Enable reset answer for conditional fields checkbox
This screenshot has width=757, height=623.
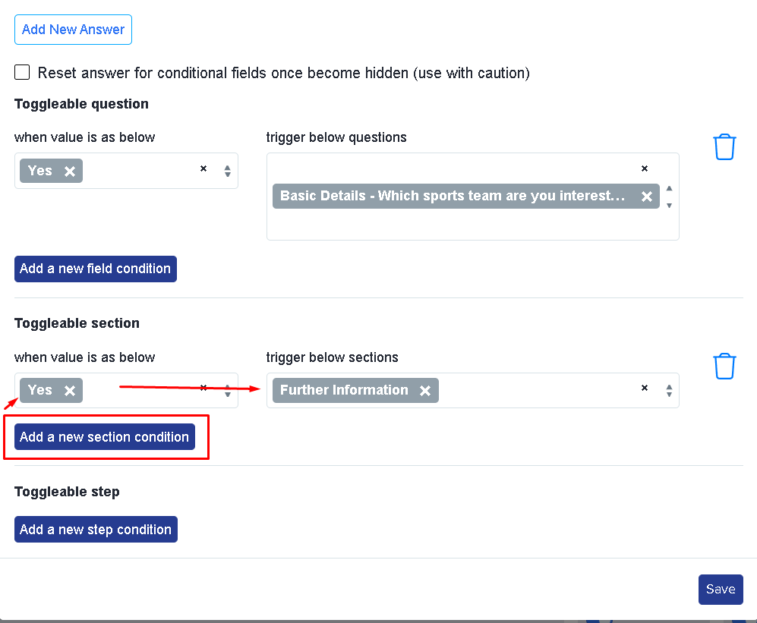pyautogui.click(x=22, y=72)
